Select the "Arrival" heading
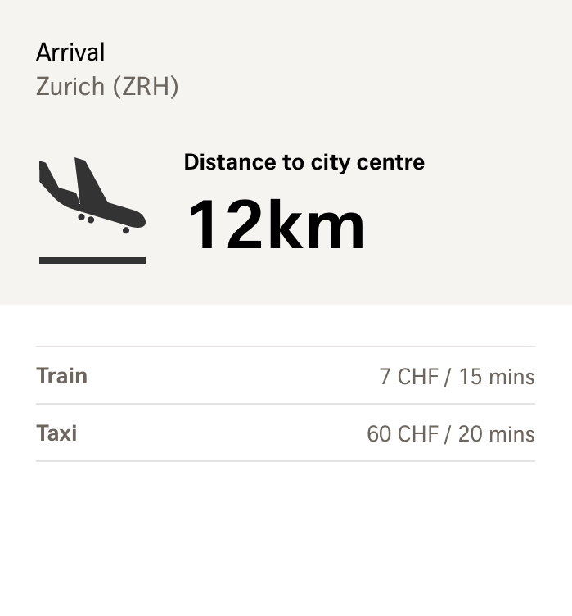This screenshot has height=616, width=572. [x=70, y=52]
